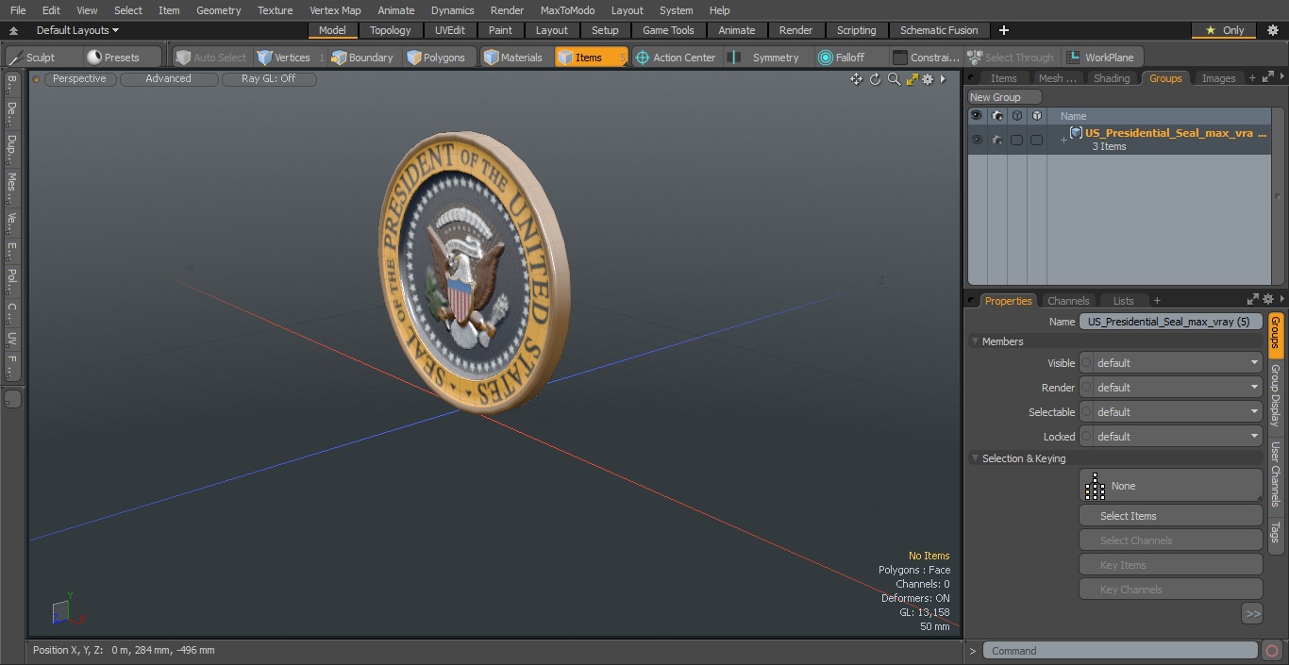1289x665 pixels.
Task: Click the New Group button
Action: 1005,97
